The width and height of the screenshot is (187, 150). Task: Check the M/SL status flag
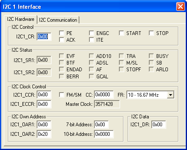(x=121, y=63)
